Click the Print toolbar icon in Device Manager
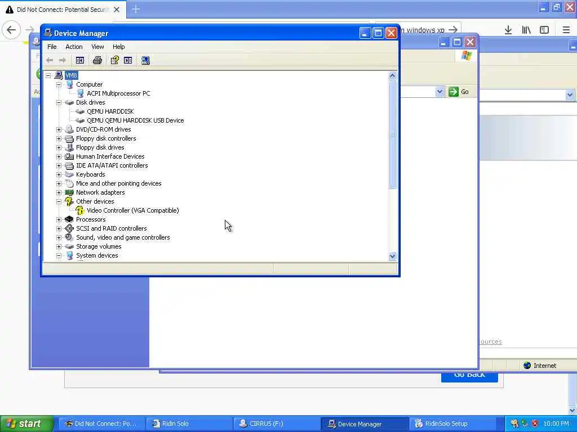The height and width of the screenshot is (432, 577). click(x=97, y=60)
